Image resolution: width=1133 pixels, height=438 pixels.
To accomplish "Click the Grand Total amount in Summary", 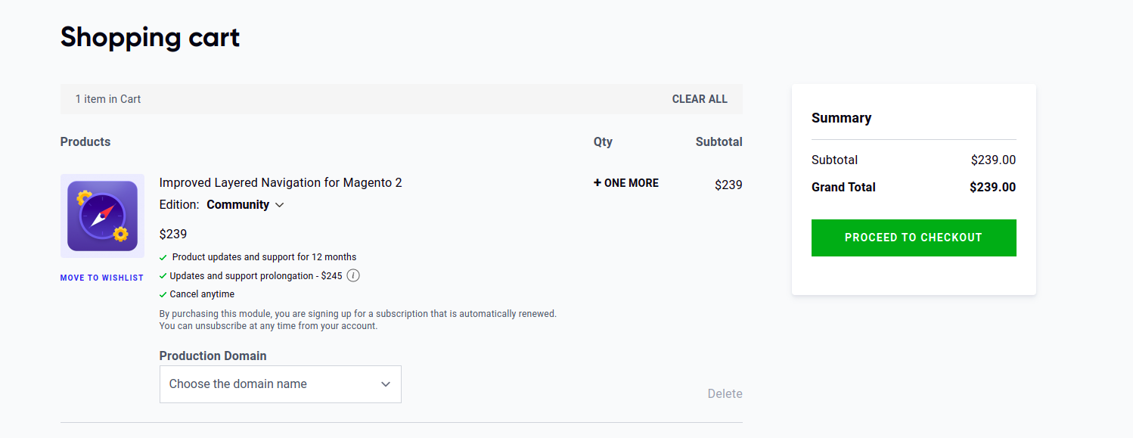I will point(992,188).
